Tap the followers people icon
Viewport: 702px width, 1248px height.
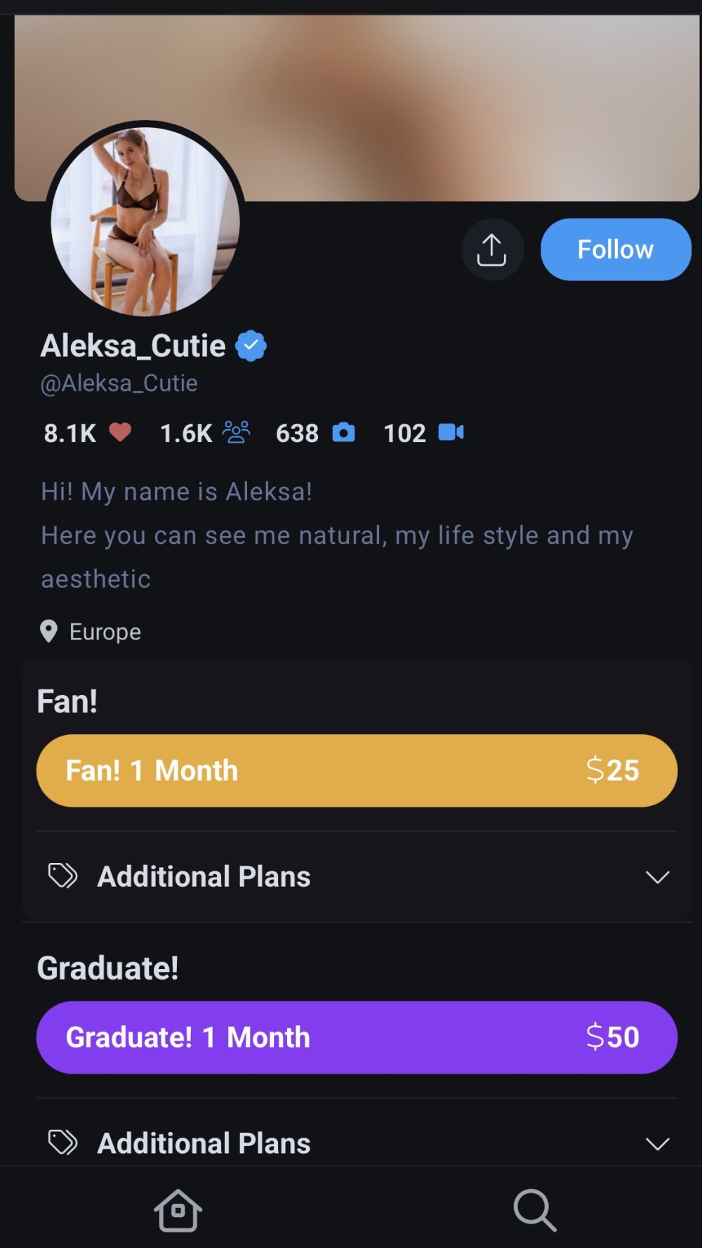(237, 432)
